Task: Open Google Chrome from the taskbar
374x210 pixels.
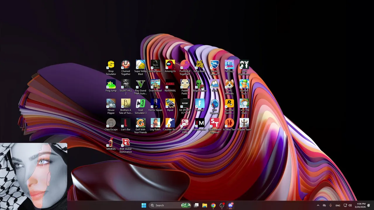Action: [213, 205]
